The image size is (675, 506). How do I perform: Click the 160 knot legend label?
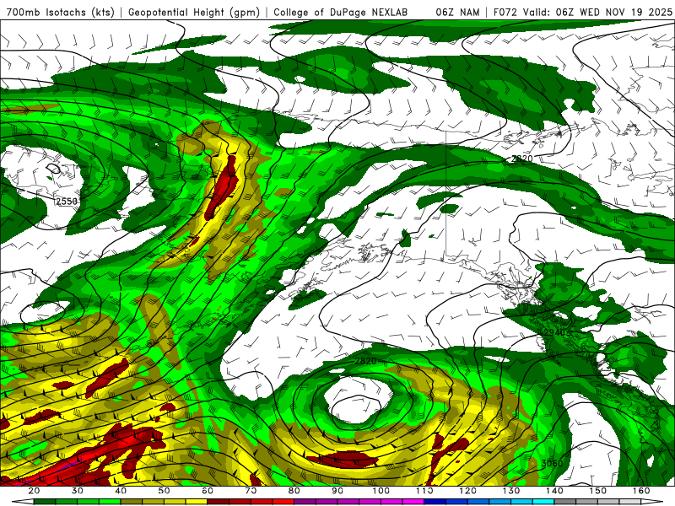point(641,491)
